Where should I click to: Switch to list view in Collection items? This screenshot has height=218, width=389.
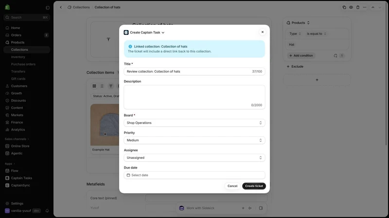coord(102,86)
